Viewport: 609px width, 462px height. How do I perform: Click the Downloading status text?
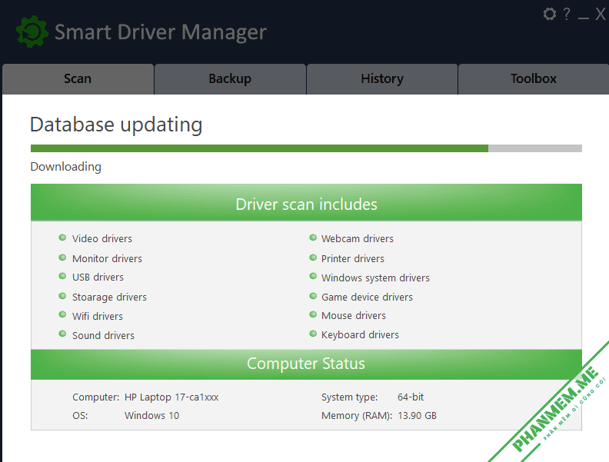point(65,167)
